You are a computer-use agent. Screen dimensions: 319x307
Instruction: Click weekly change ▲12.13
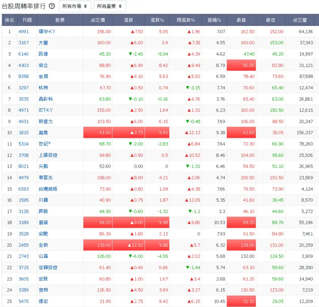click(193, 133)
